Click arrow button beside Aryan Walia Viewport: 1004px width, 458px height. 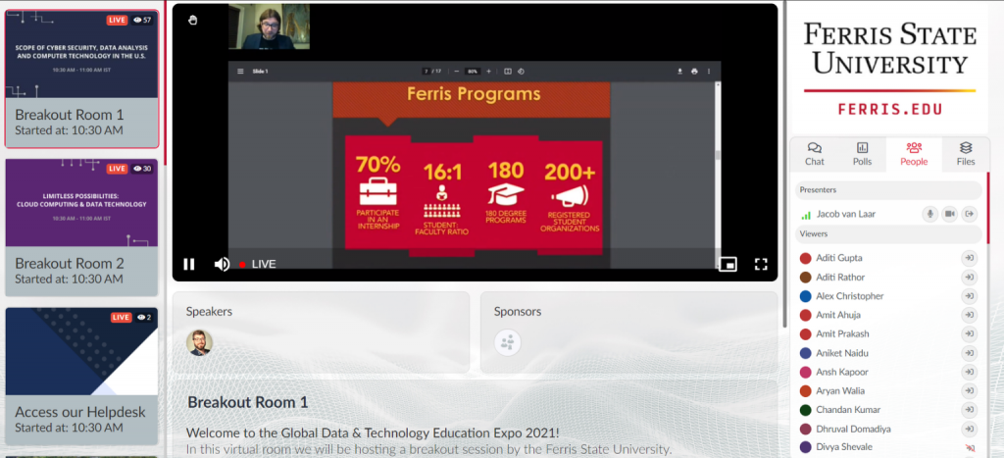970,390
